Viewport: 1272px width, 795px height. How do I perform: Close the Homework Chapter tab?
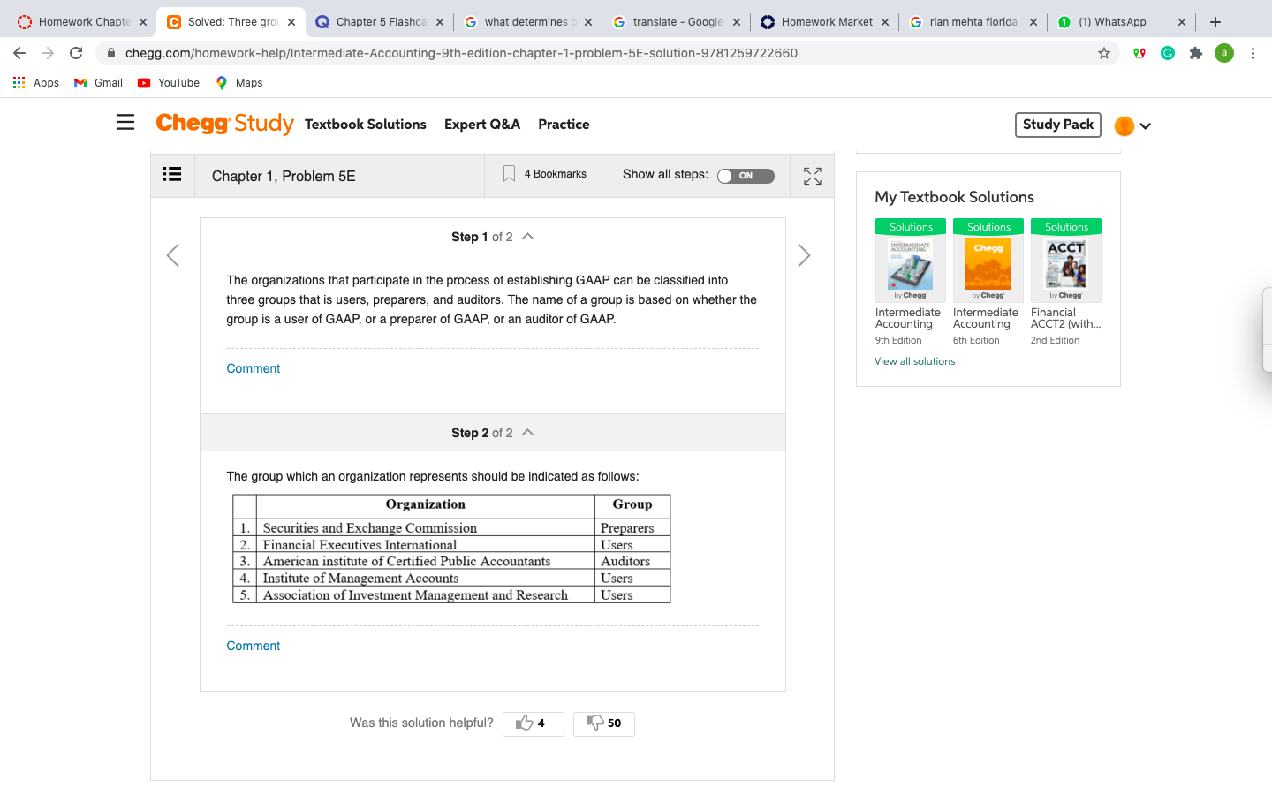point(143,22)
